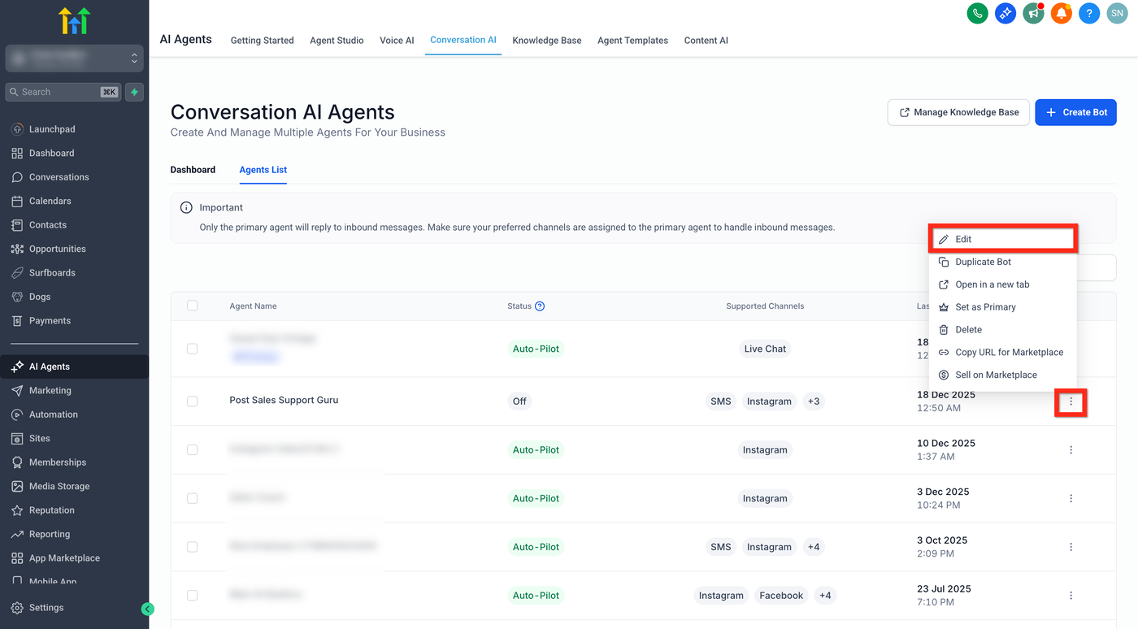The height and width of the screenshot is (629, 1138).
Task: Click the green lightning quick-actions icon
Action: [x=135, y=92]
